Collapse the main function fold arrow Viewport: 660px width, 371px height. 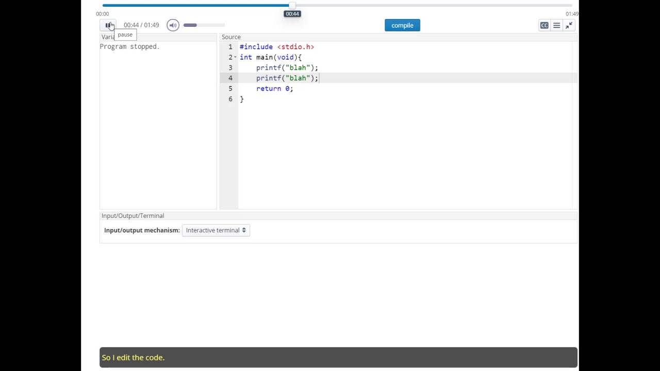tap(236, 57)
